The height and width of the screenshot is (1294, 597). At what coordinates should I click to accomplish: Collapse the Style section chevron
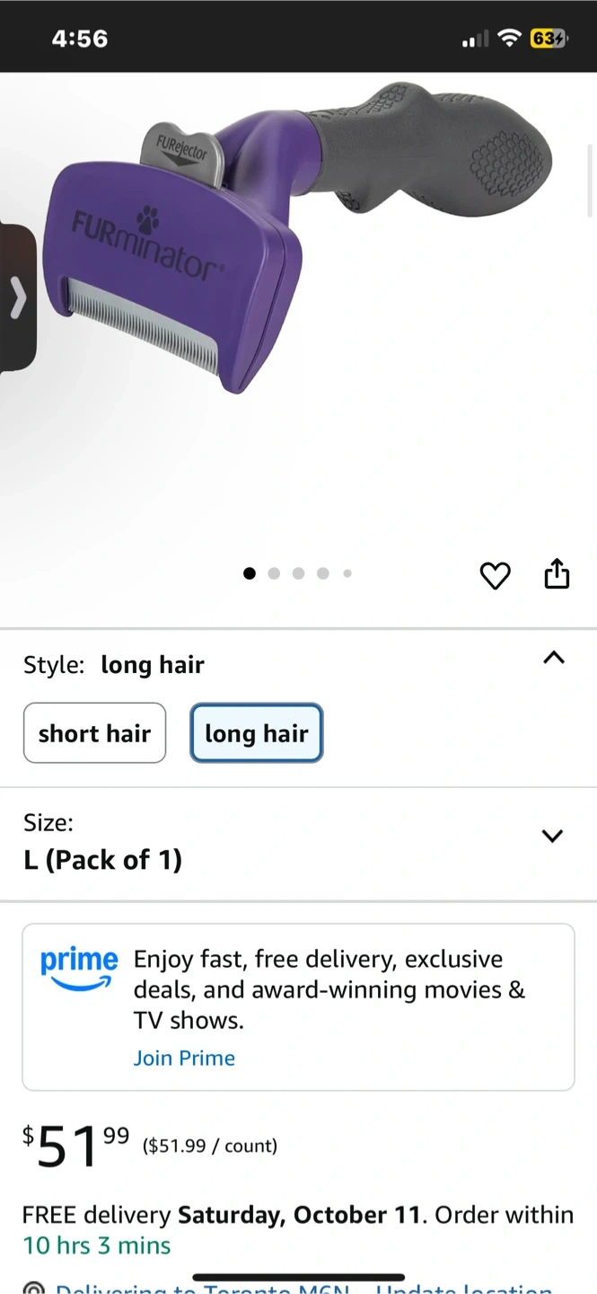pyautogui.click(x=554, y=658)
